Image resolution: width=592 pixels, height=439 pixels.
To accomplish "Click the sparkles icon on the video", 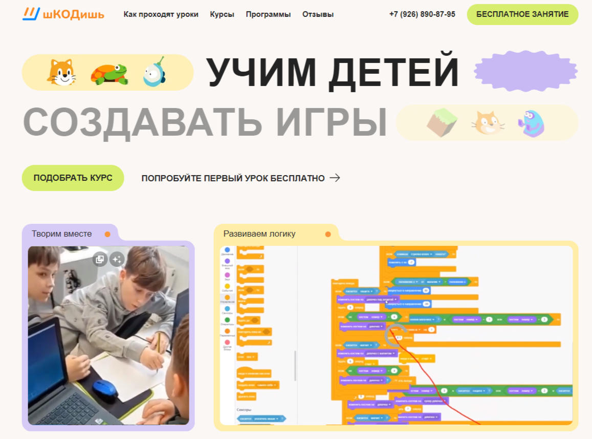I will [x=117, y=259].
